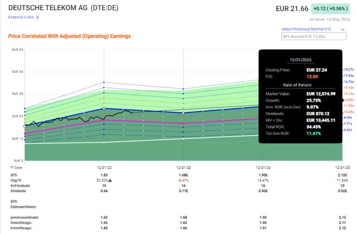
Task: Click the 12/31/2025 date in the tooltip
Action: [x=300, y=60]
